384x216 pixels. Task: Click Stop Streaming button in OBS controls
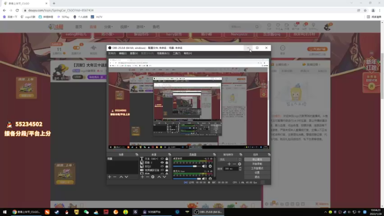tap(257, 159)
